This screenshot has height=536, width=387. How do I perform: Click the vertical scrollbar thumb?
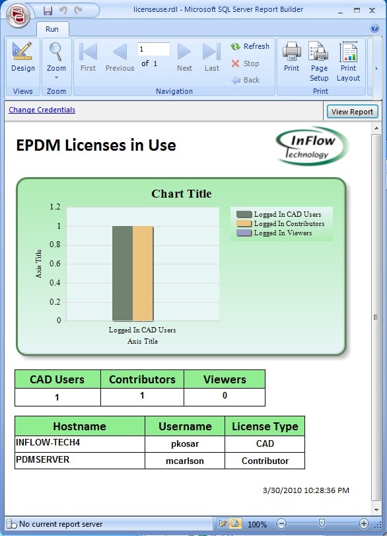click(x=376, y=317)
